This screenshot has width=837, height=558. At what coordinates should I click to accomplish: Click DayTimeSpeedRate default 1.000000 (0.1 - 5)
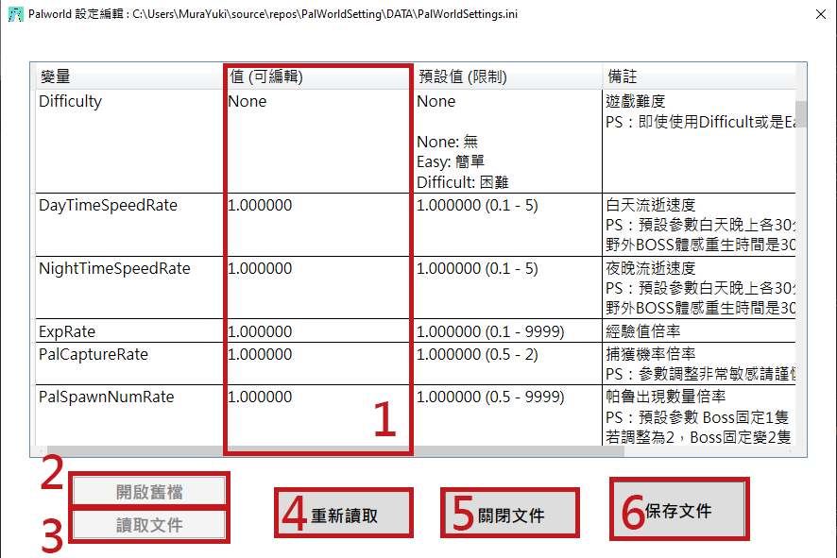(477, 206)
